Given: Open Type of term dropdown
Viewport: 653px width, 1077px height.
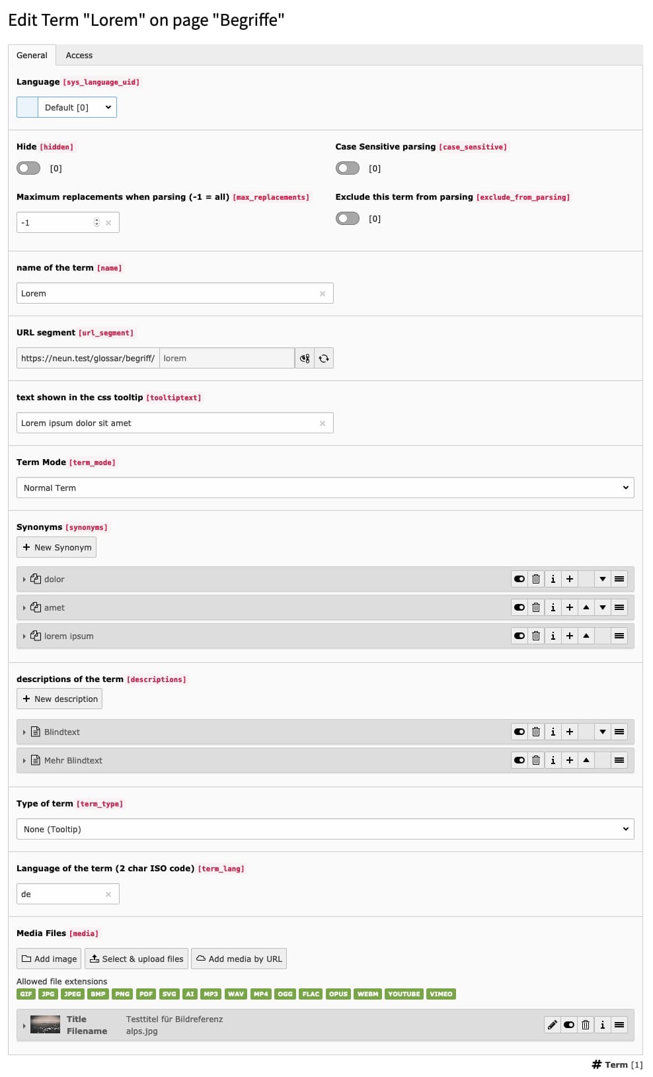Looking at the screenshot, I should [325, 830].
